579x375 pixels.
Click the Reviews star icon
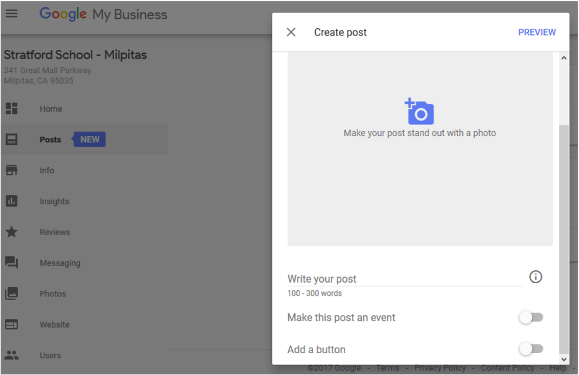click(x=11, y=232)
